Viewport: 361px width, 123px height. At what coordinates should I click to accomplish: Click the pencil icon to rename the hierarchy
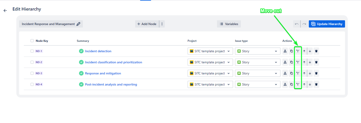[x=78, y=24]
